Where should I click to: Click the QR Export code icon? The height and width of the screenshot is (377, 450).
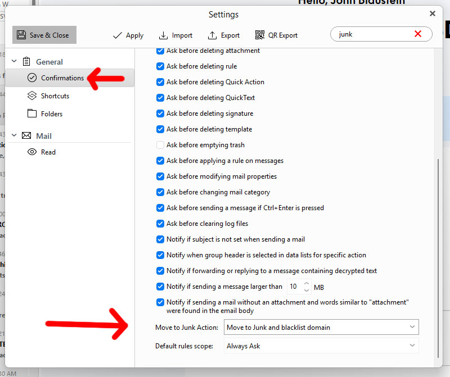pyautogui.click(x=259, y=35)
